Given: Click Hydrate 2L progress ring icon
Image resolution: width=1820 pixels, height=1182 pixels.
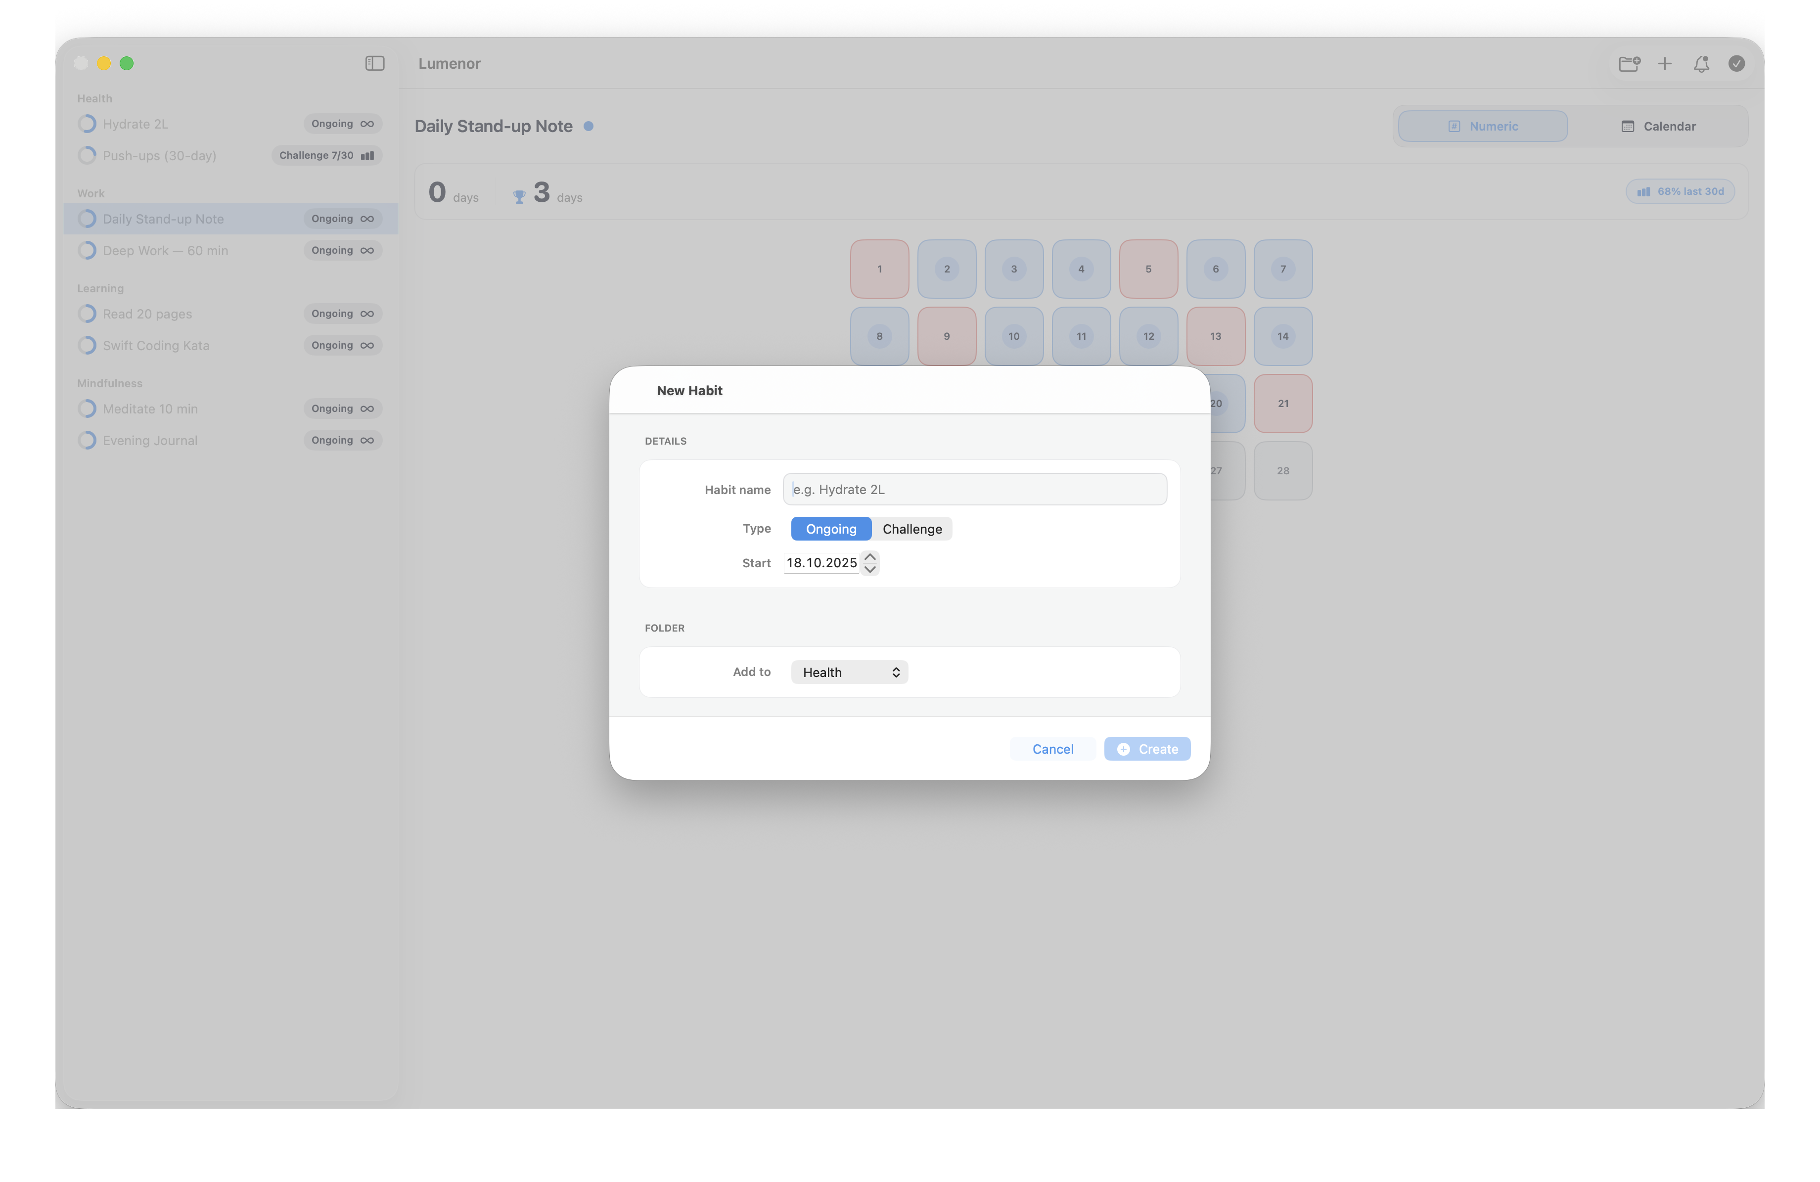Looking at the screenshot, I should (87, 124).
